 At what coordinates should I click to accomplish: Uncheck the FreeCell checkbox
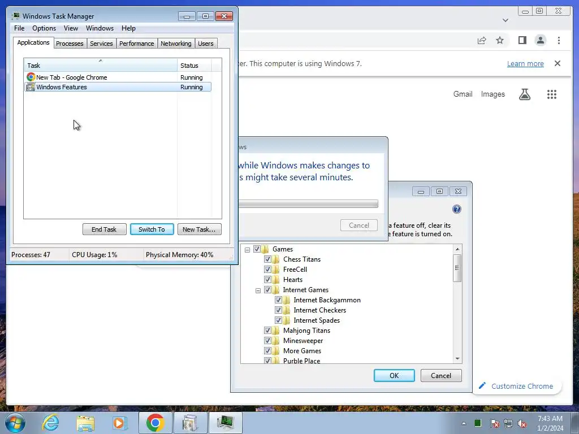[x=267, y=270]
